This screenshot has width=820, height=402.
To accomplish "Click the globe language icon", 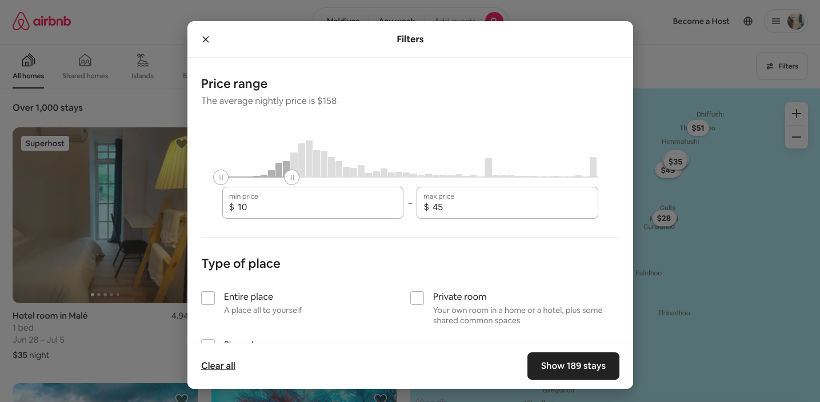I will pos(748,21).
